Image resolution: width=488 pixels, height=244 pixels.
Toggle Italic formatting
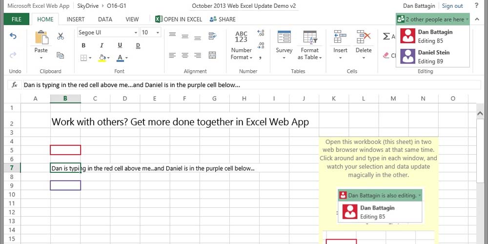point(102,45)
